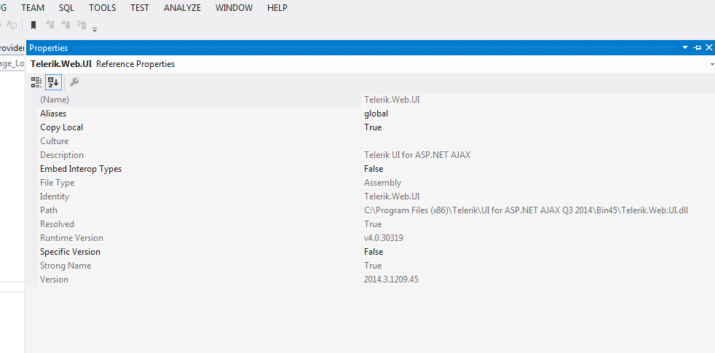Open Property Pages wrench icon
The image size is (715, 353).
point(74,82)
